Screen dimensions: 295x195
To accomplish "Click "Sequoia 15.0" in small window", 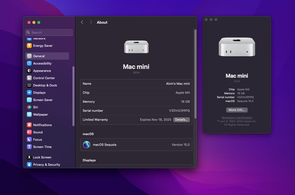I will tap(245, 101).
